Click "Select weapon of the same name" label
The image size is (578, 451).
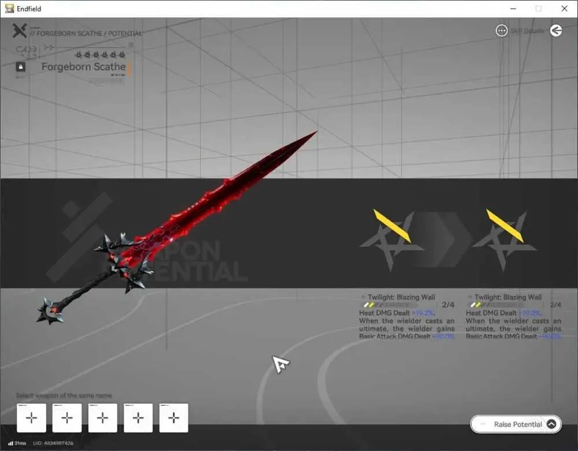point(64,395)
